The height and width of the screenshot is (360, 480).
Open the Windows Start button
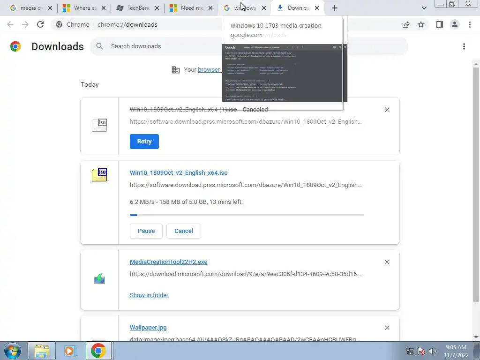pyautogui.click(x=13, y=351)
